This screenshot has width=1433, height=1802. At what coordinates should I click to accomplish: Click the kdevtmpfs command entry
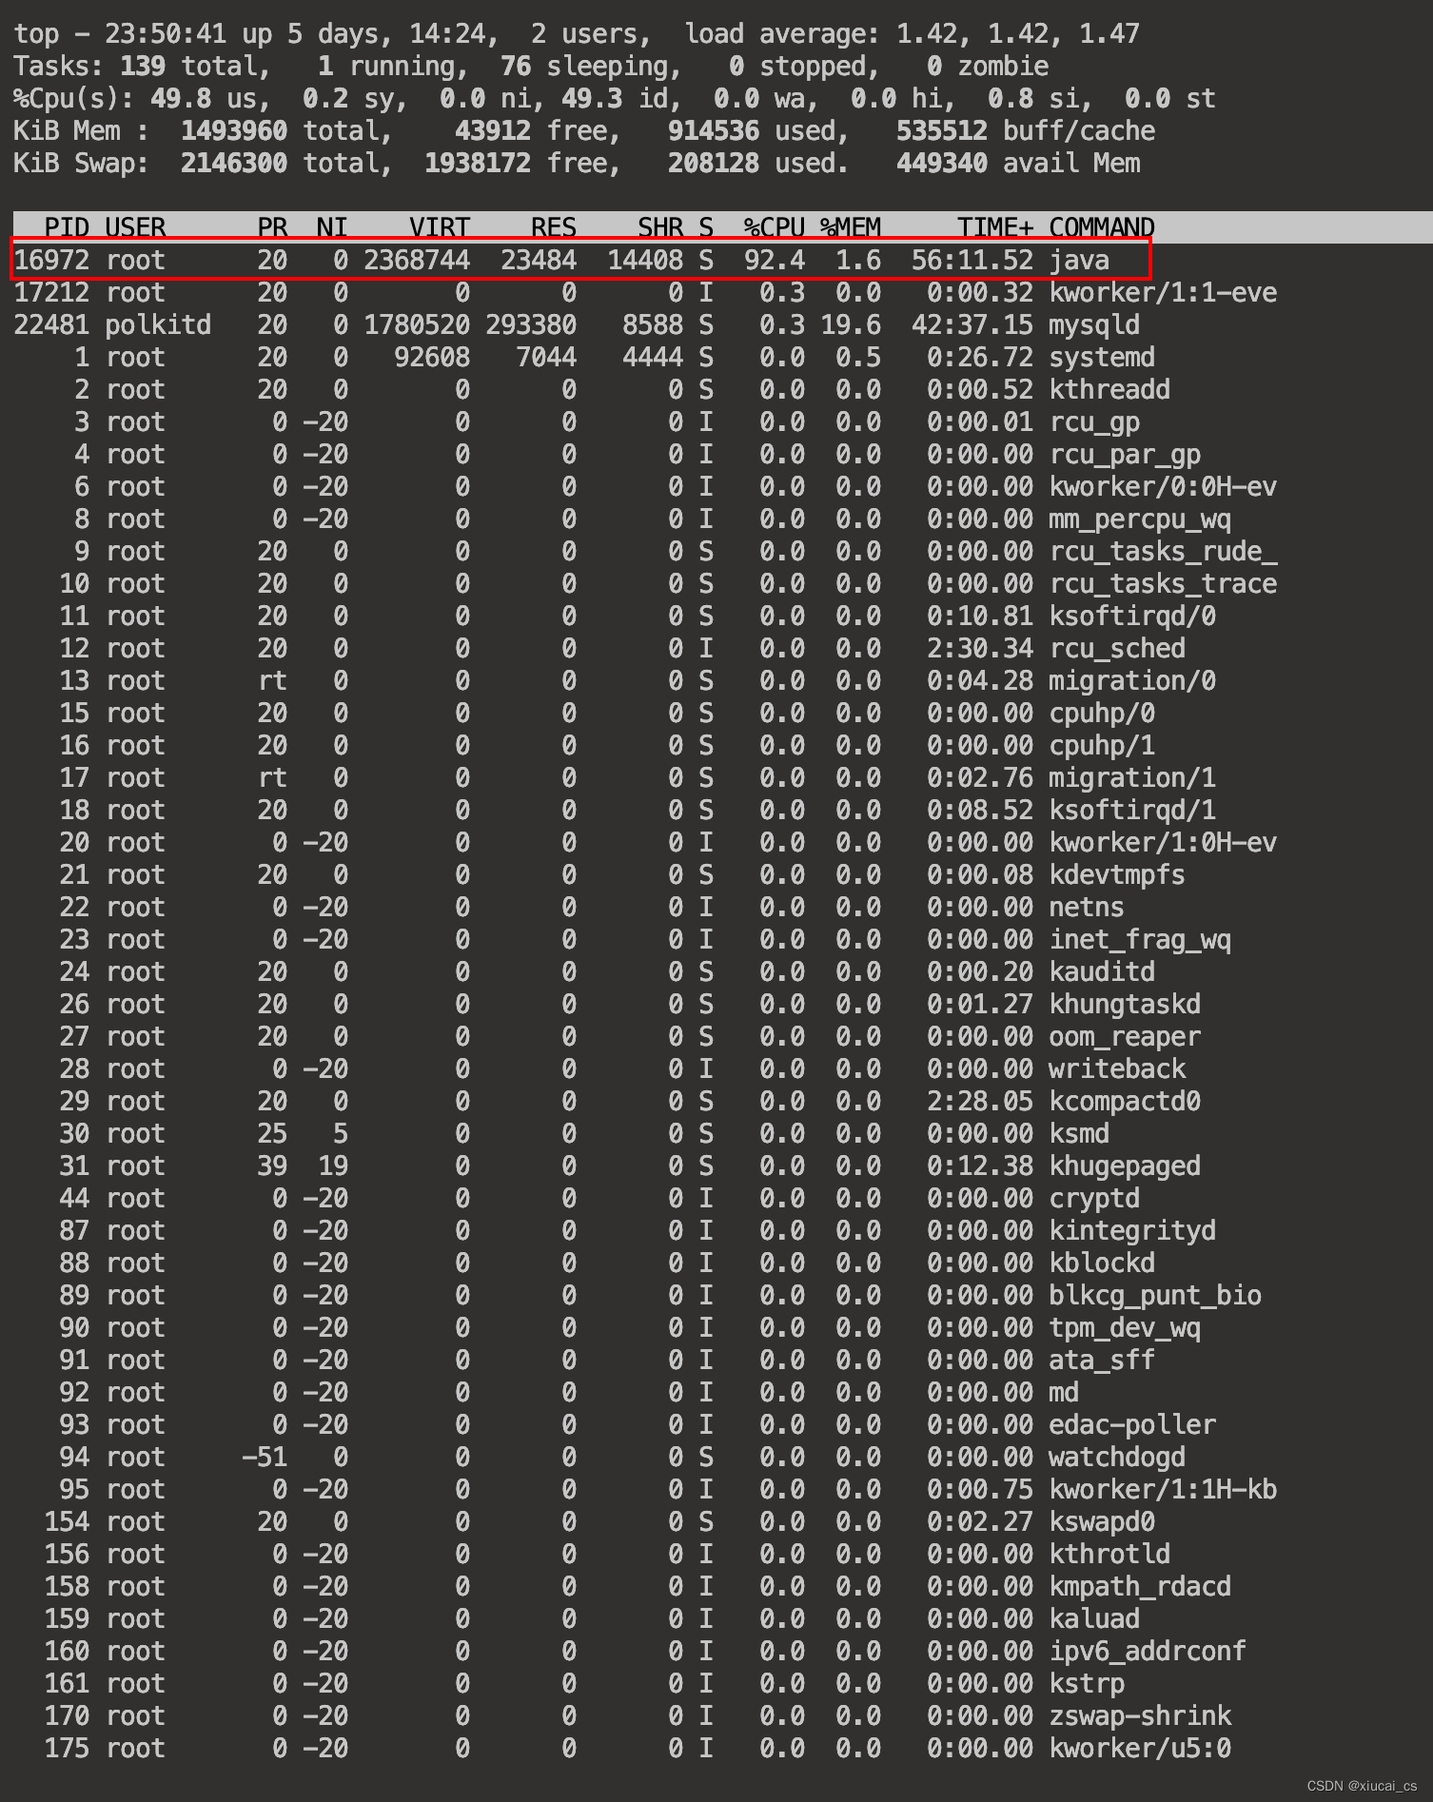click(x=1116, y=875)
